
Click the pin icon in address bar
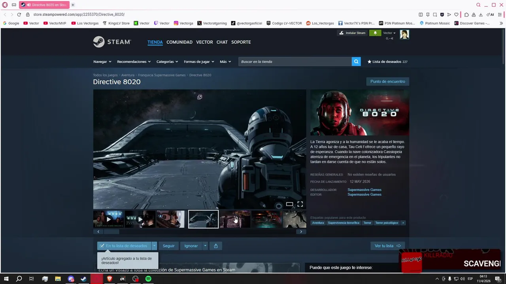(428, 15)
